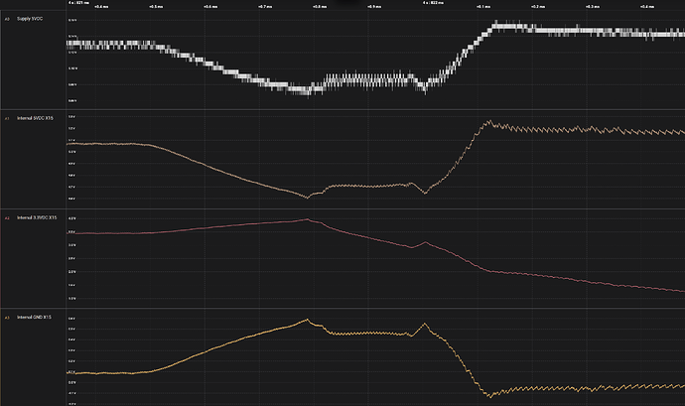The width and height of the screenshot is (685, 406).
Task: Click the +0.5 ms ruler tick
Action: pos(156,4)
